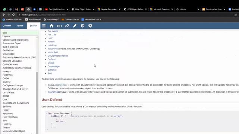Open the Chrome DevTools bookmark

tap(92, 19)
